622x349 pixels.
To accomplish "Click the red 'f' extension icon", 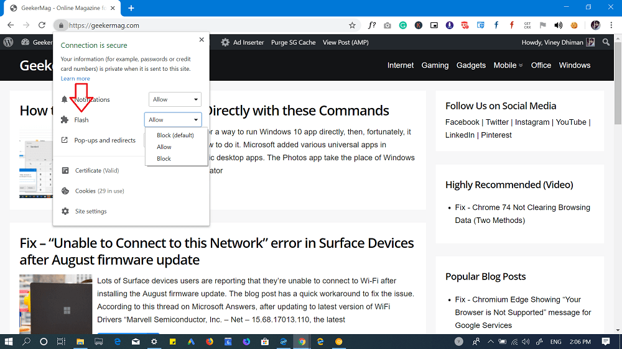I will [512, 25].
